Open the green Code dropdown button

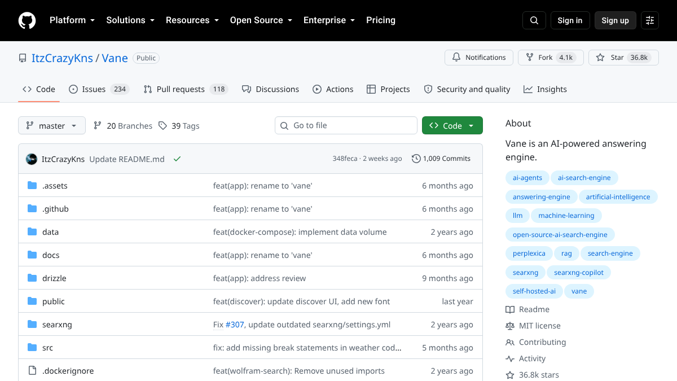452,125
